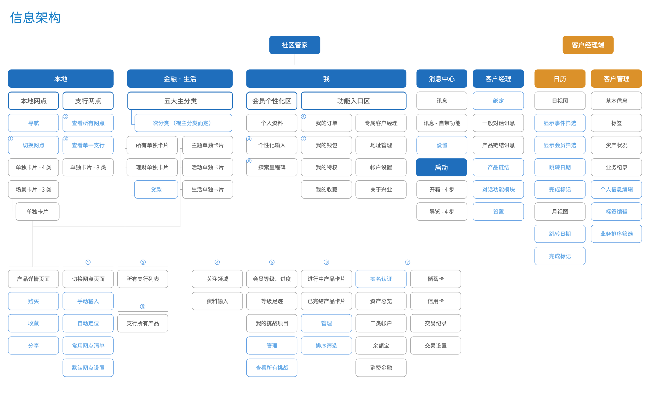Select the 支行网点 box
Image resolution: width=650 pixels, height=402 pixels.
(x=88, y=101)
